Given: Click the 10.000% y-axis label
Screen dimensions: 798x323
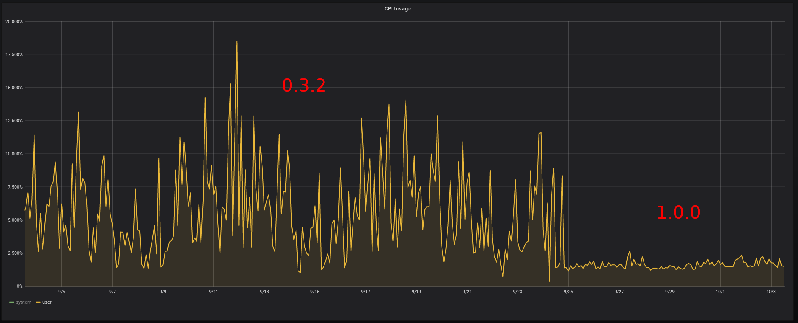Looking at the screenshot, I should (14, 154).
